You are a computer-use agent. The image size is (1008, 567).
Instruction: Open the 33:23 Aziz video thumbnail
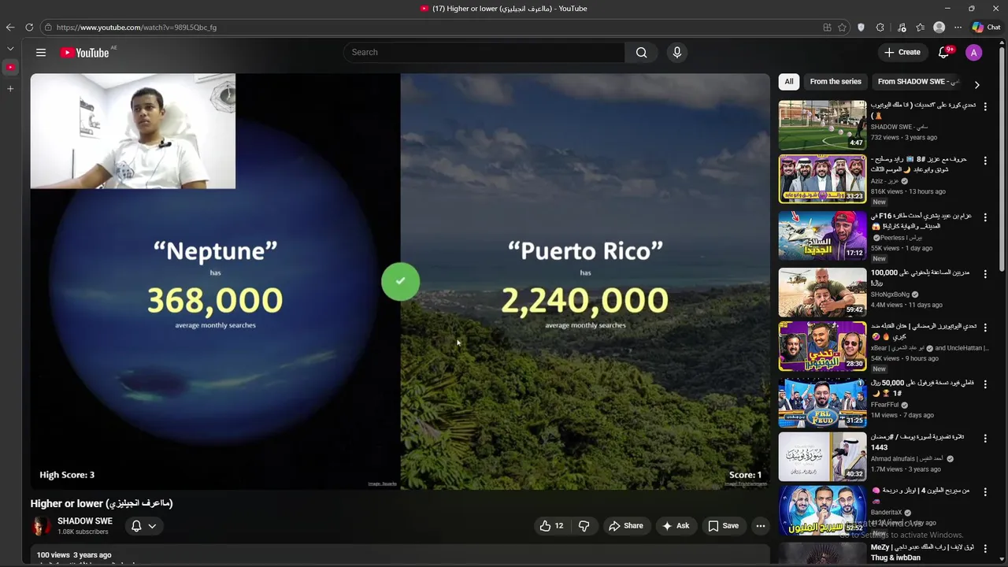[x=822, y=179]
